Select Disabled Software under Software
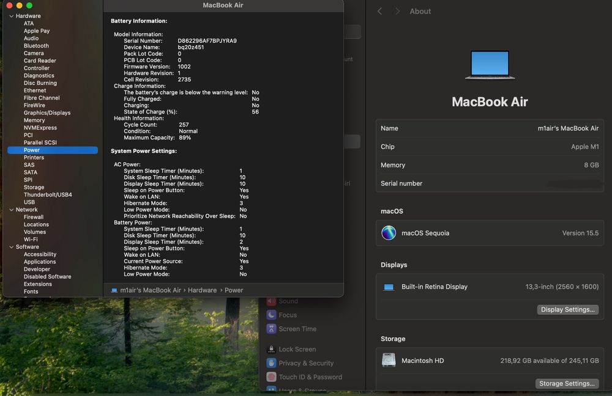Viewport: 612px width, 396px height. (x=48, y=277)
